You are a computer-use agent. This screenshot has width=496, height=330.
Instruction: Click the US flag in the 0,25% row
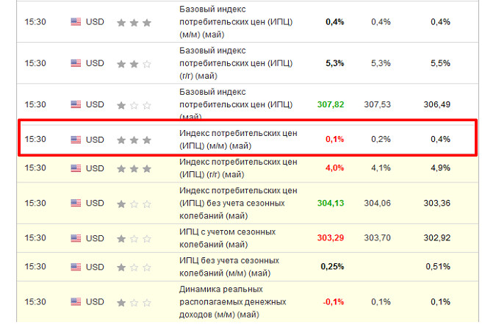(x=76, y=266)
